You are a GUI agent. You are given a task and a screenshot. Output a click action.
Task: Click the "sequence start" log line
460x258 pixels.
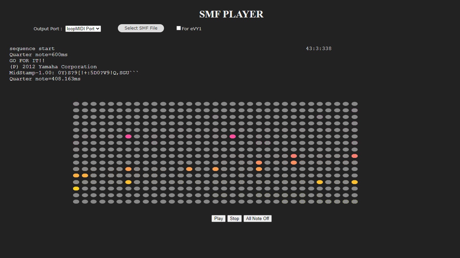coord(32,48)
